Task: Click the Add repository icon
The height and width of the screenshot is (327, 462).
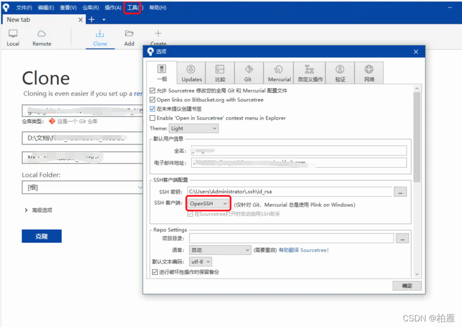Action: click(x=129, y=38)
